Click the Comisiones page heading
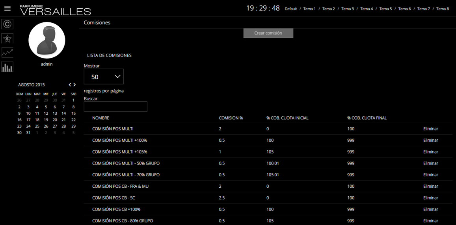 coord(97,23)
